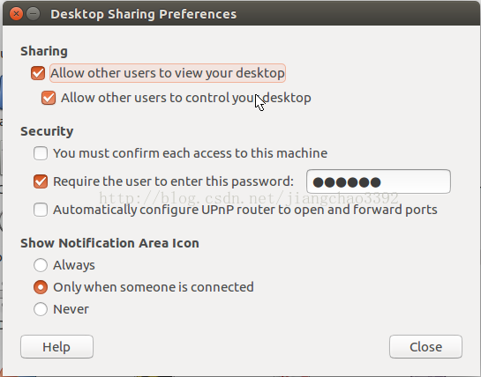Click the Close button at bottom

[425, 347]
